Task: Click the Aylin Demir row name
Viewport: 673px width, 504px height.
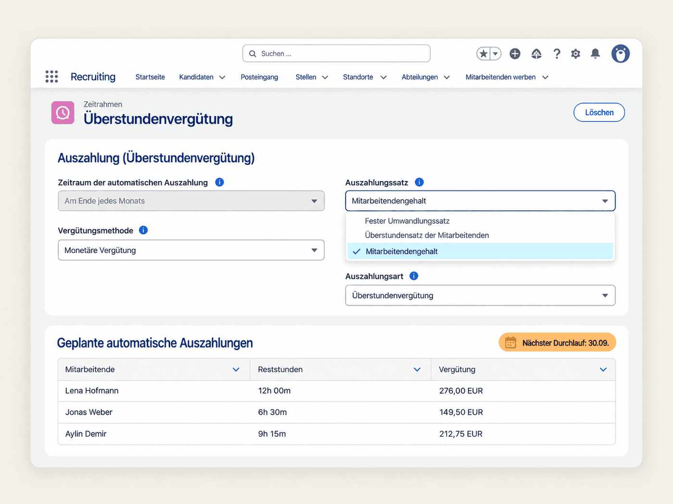Action: (86, 434)
